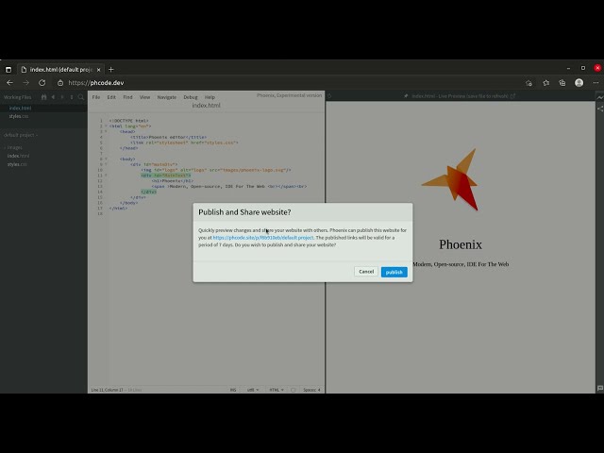Open styles.css in the project file tree
This screenshot has width=604, height=453.
click(x=17, y=164)
